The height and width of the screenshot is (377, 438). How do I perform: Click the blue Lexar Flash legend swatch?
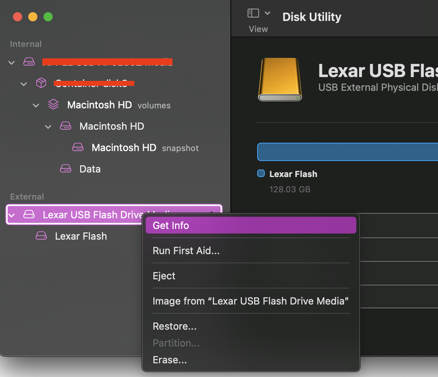click(x=261, y=174)
